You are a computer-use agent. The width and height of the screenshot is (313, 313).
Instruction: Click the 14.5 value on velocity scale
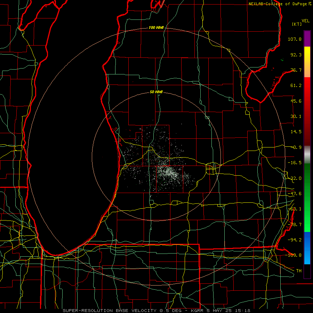pyautogui.click(x=296, y=132)
